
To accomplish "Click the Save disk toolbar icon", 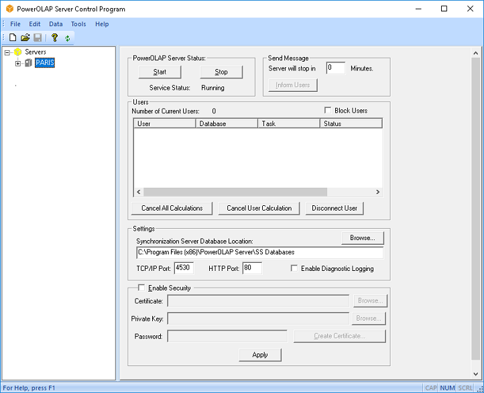I will point(38,38).
